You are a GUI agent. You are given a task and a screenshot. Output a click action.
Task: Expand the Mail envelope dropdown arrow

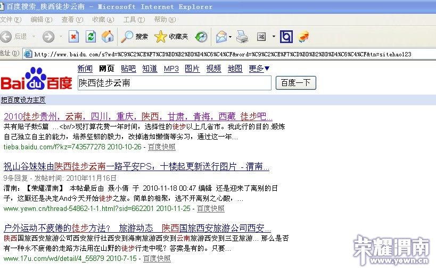[x=230, y=37]
